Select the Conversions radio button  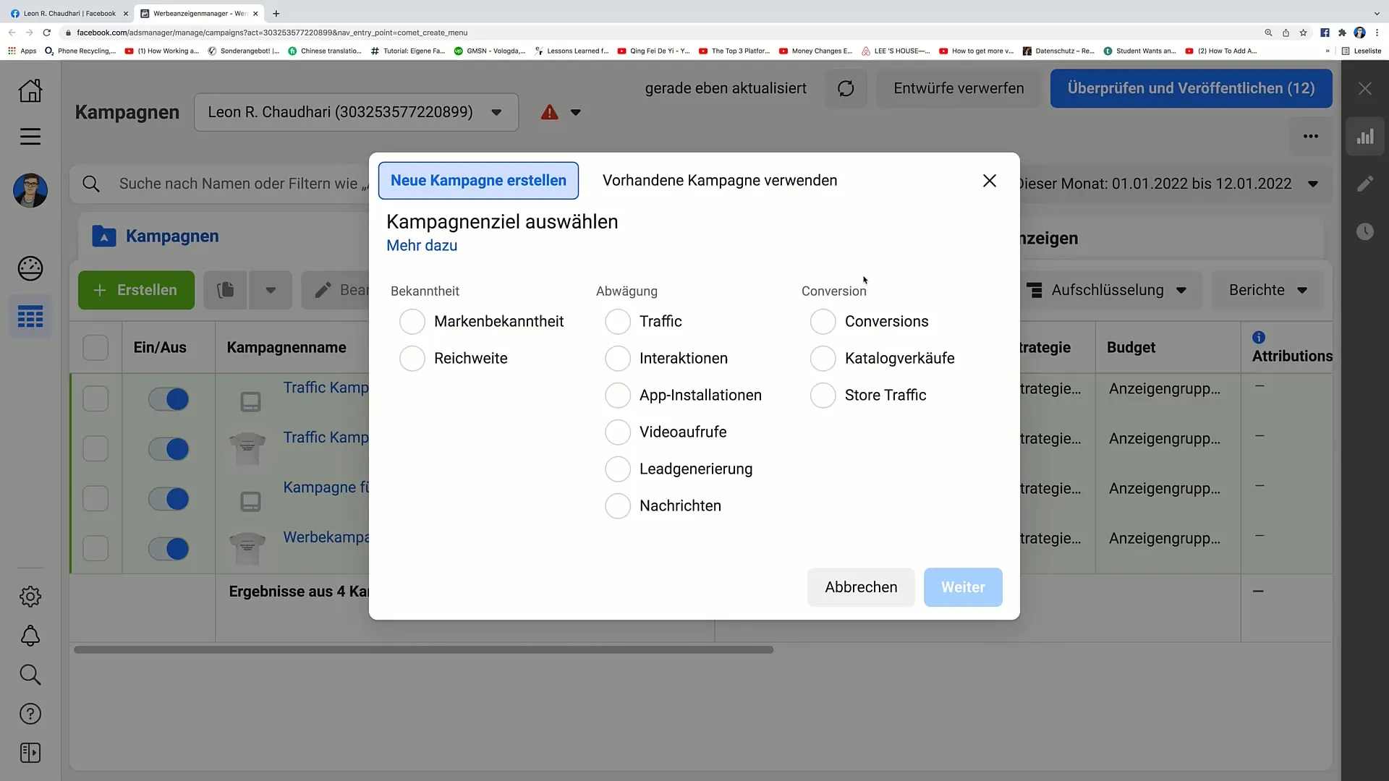[823, 320]
